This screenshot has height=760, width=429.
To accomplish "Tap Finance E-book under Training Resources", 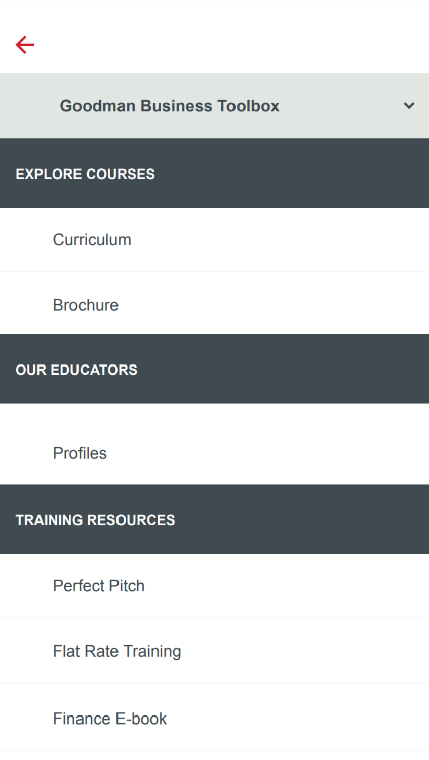I will point(110,719).
